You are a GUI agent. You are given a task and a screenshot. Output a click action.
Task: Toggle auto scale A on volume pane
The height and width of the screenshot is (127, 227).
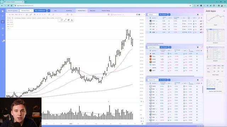tap(141, 119)
